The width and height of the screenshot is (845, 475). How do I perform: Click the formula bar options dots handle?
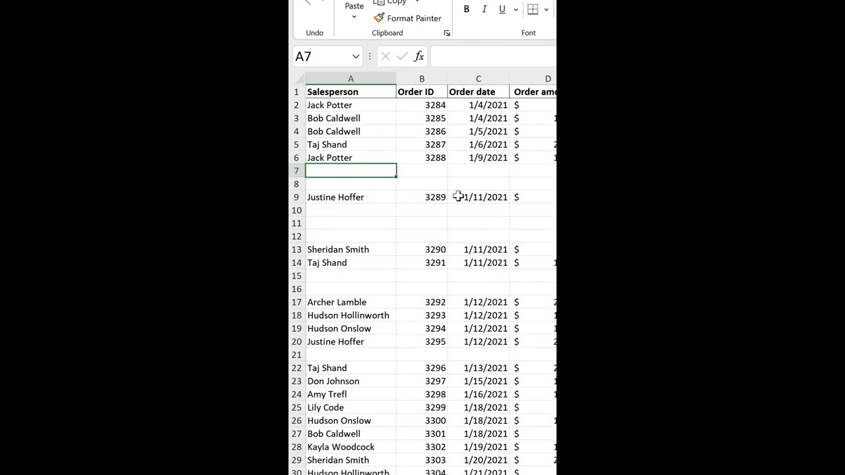[x=370, y=57]
